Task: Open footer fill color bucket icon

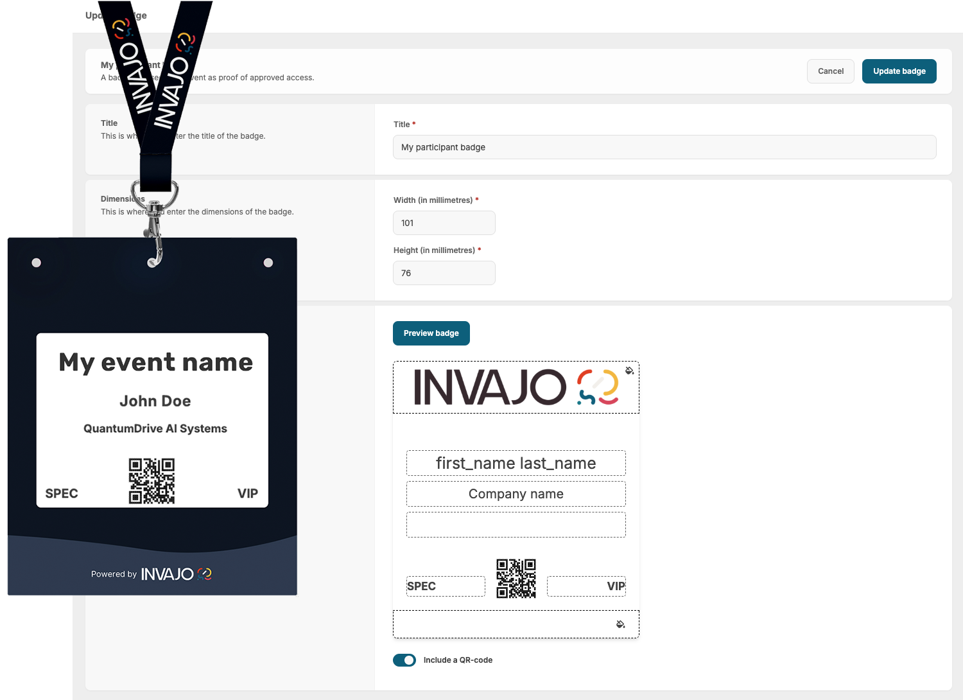Action: click(620, 624)
